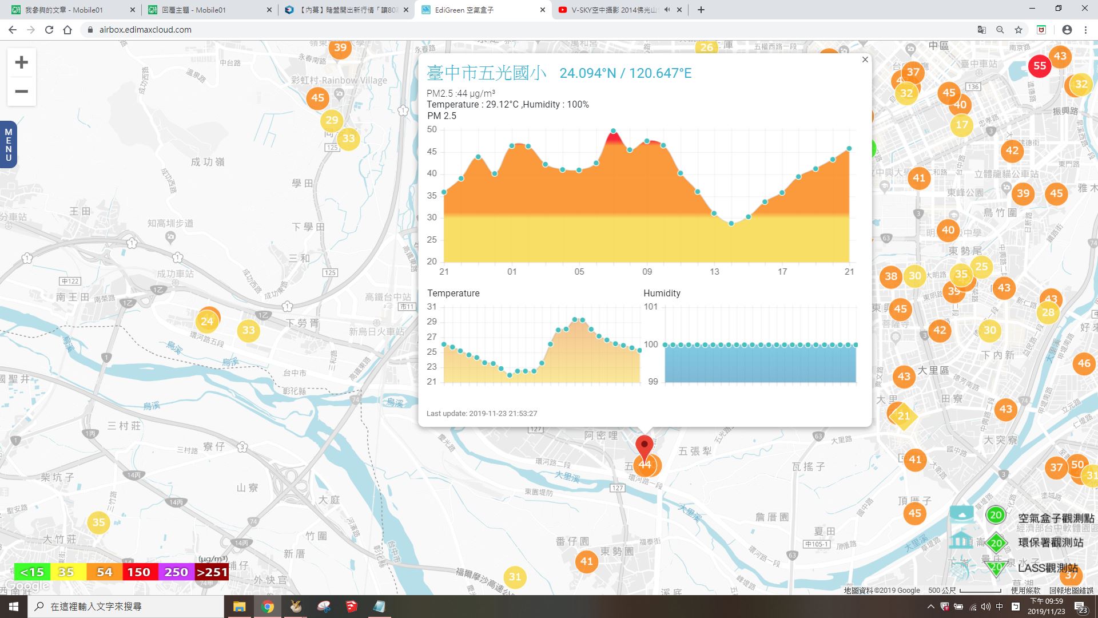Screen dimensions: 1098x618
Task: Click the Windows taskbar search box
Action: click(x=126, y=607)
